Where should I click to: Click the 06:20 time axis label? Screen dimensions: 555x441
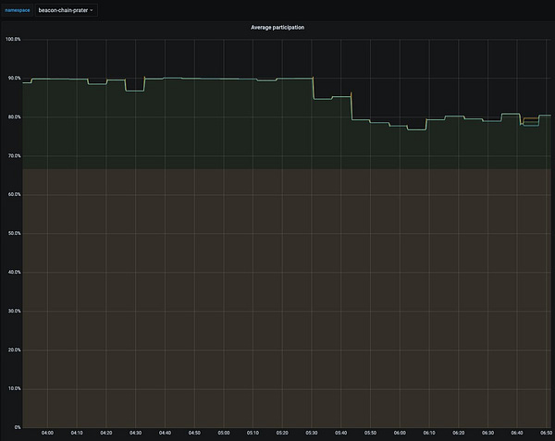click(x=459, y=433)
